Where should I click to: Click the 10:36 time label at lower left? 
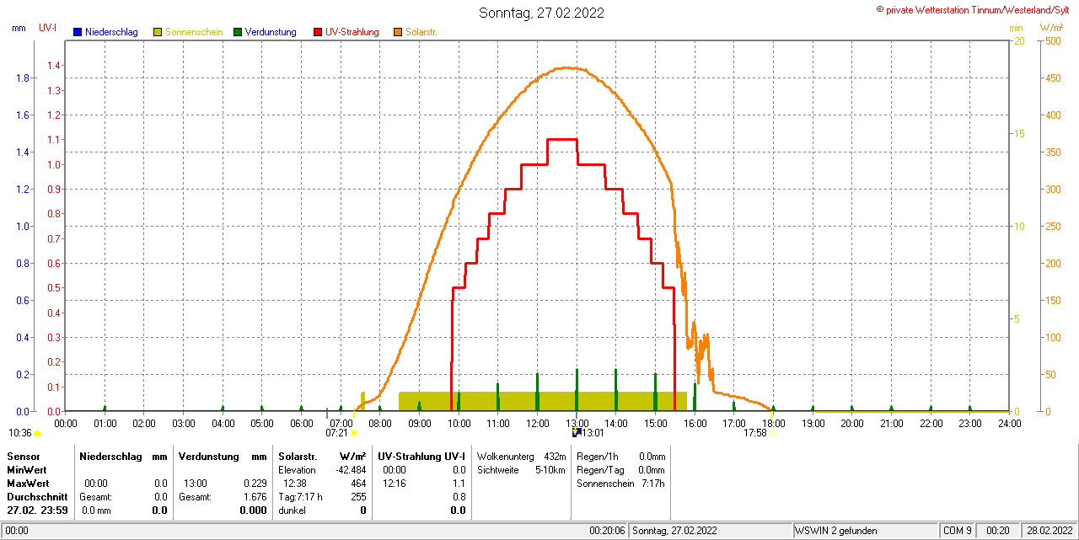pos(19,433)
